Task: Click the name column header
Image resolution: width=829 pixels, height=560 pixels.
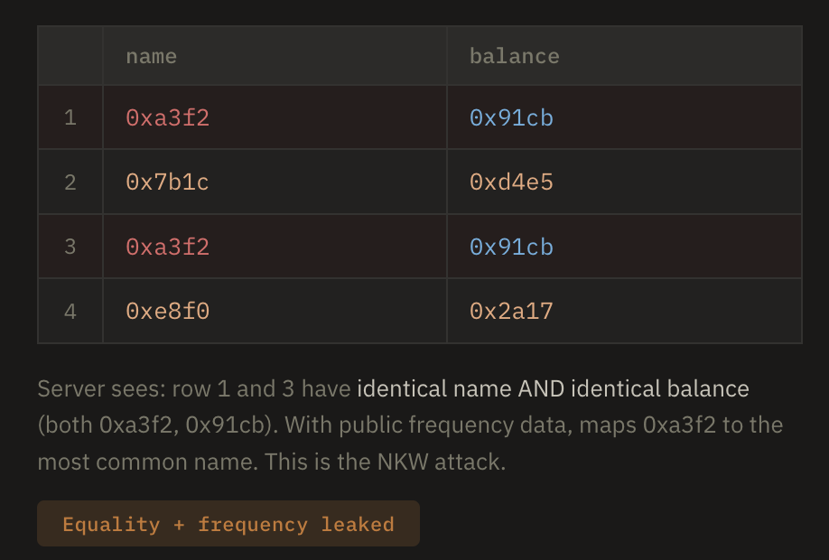Action: 151,56
